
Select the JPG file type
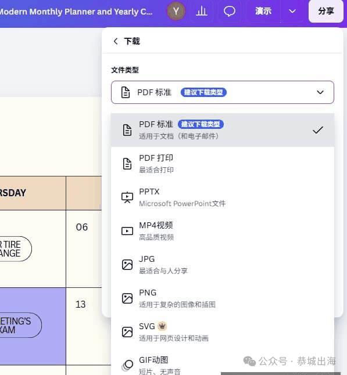[x=223, y=265]
